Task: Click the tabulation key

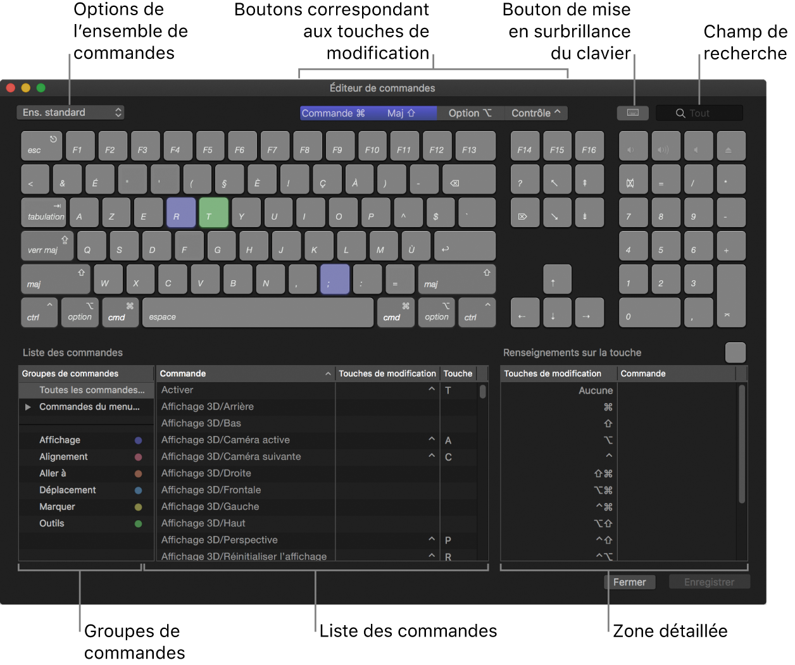Action: click(x=44, y=213)
